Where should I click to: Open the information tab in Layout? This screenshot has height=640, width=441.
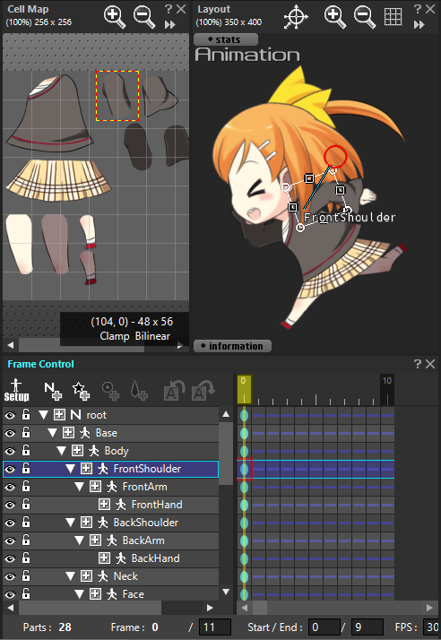point(232,346)
